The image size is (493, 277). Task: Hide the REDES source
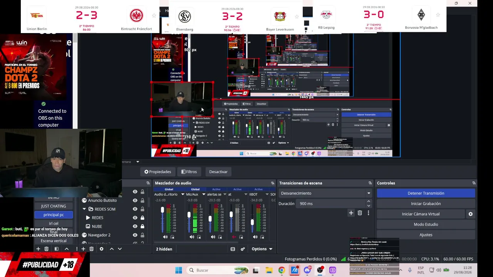[x=135, y=218]
